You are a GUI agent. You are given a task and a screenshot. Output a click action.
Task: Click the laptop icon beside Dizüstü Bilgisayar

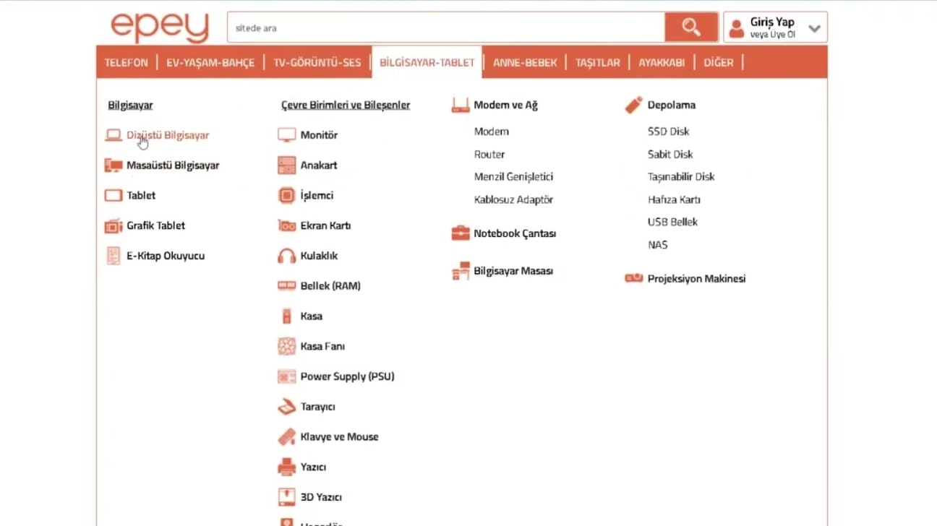(x=114, y=135)
